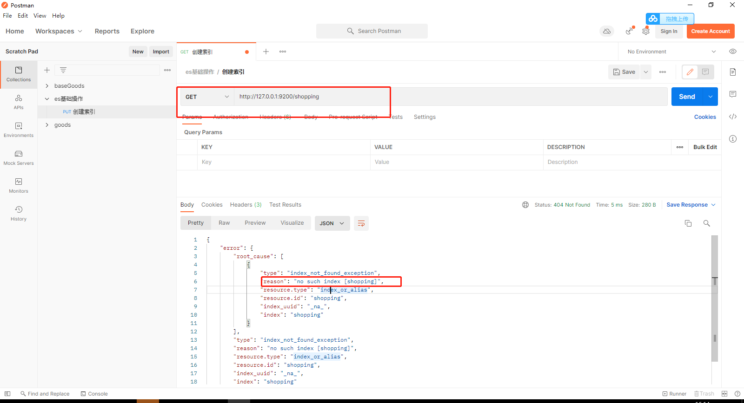Click the Search Postman field
The image size is (744, 403).
pyautogui.click(x=372, y=31)
